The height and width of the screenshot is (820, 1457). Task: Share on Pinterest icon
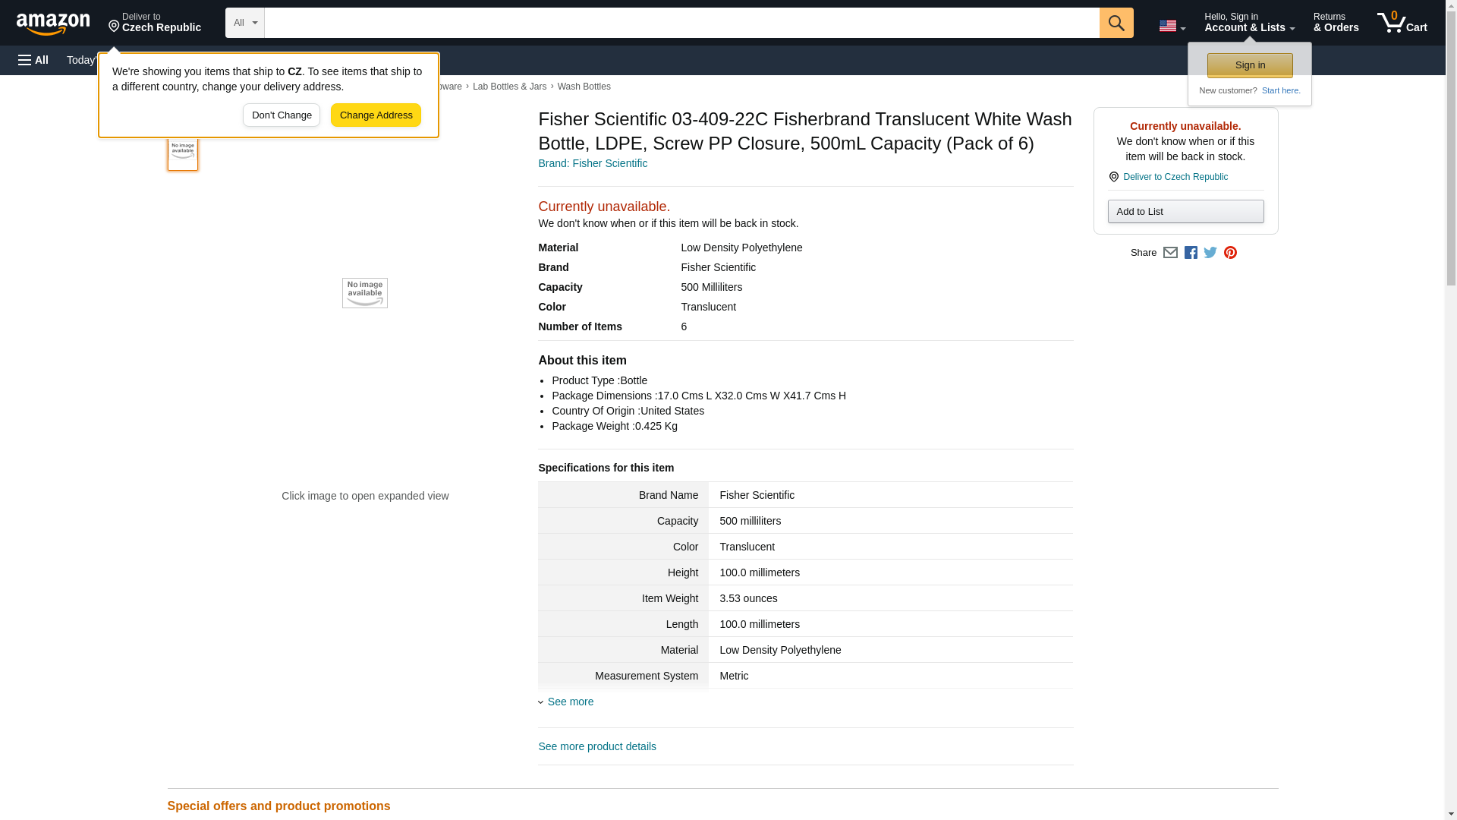click(1230, 253)
